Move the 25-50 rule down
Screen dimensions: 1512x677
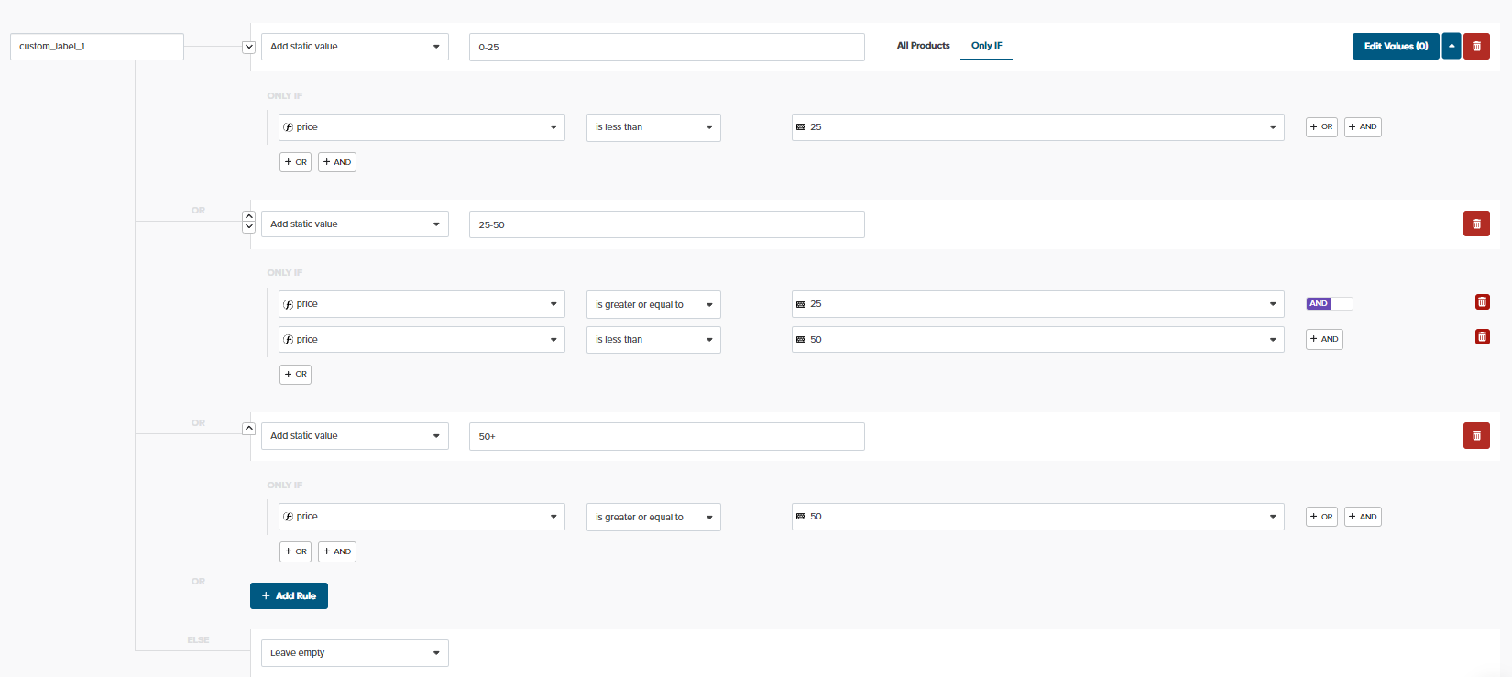coord(248,227)
